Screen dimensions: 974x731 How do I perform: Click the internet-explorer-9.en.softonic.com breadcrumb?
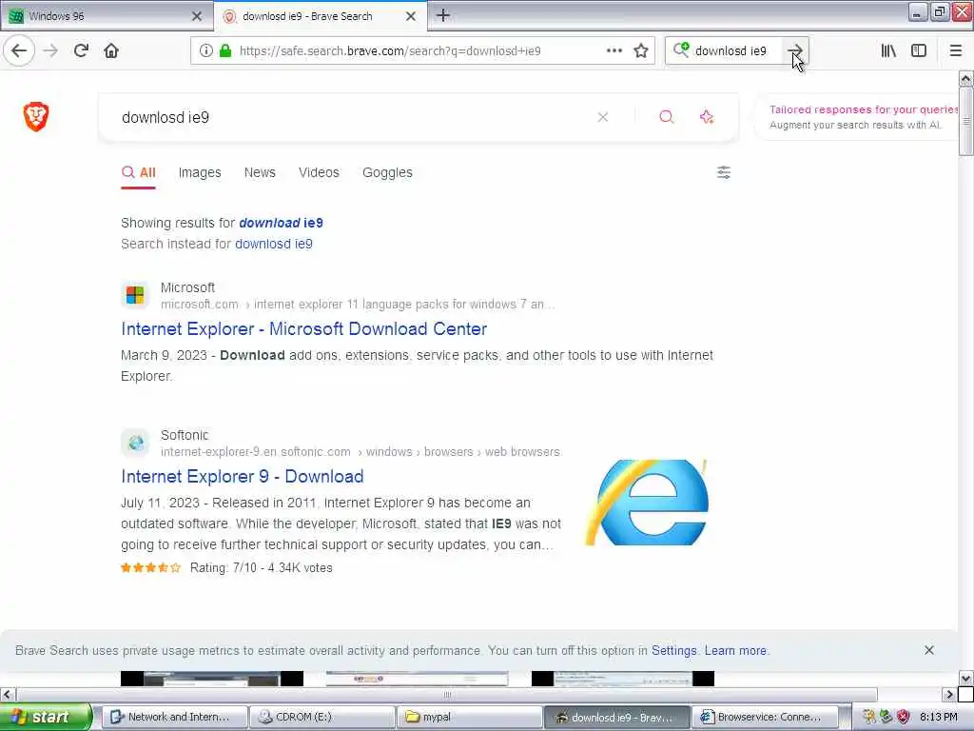255,451
